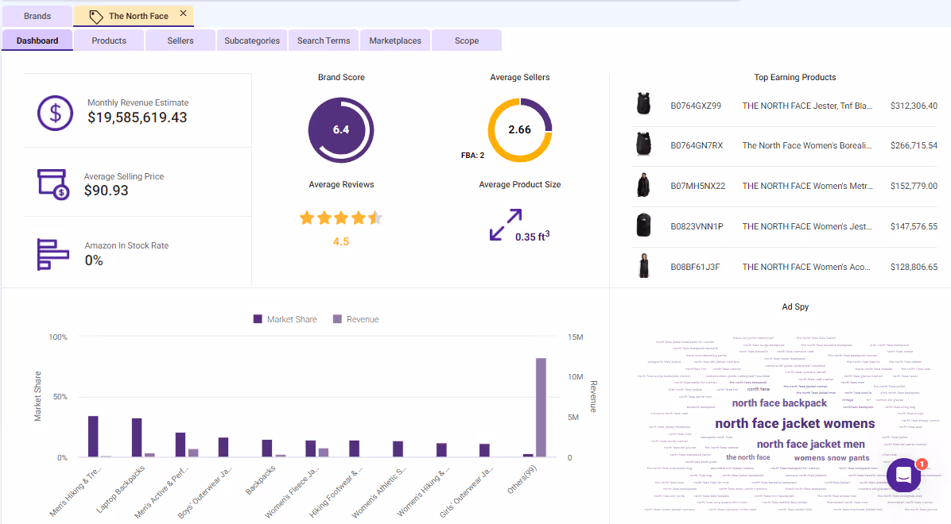951x524 pixels.
Task: Click Men's Active & Perf market share bar
Action: click(x=180, y=445)
